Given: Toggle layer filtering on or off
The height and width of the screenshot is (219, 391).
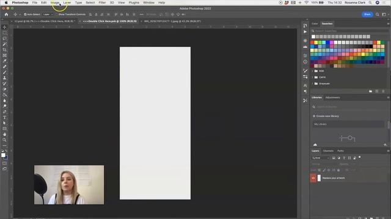Looking at the screenshot, I should (x=360, y=158).
